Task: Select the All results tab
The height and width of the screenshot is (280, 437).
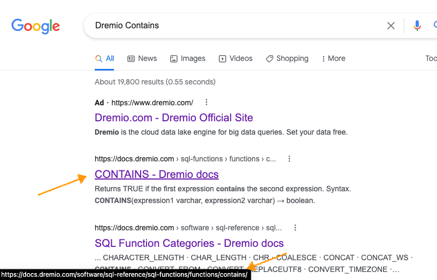Action: pos(104,58)
